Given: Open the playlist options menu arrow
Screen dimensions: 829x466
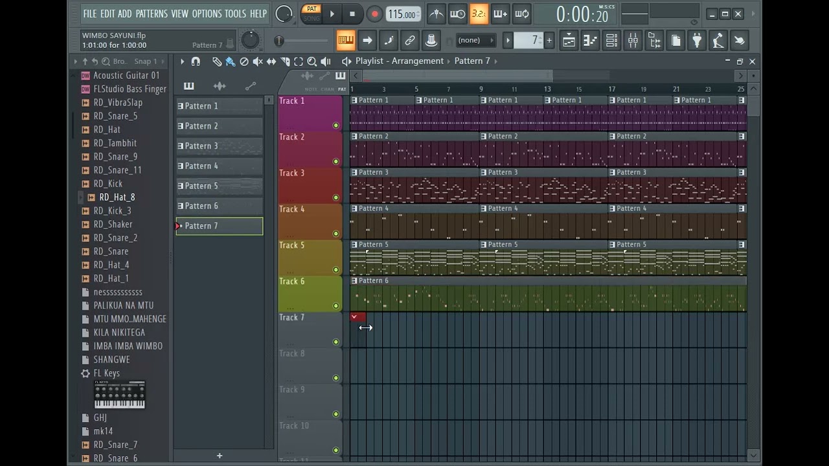Looking at the screenshot, I should point(182,61).
